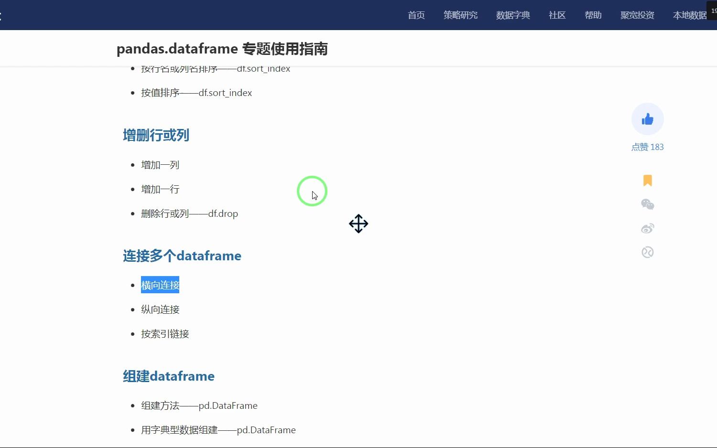Share the article via the WeChat icon
The width and height of the screenshot is (717, 448).
[648, 204]
